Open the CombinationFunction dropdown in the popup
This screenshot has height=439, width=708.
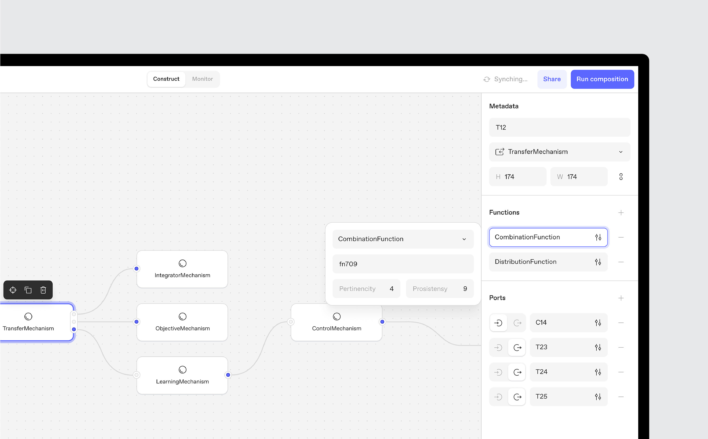point(464,239)
